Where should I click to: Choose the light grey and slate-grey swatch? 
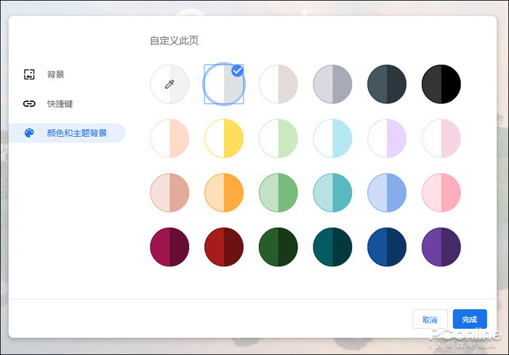tap(332, 84)
